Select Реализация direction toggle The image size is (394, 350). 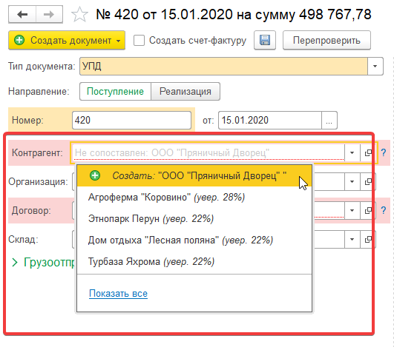(x=185, y=92)
